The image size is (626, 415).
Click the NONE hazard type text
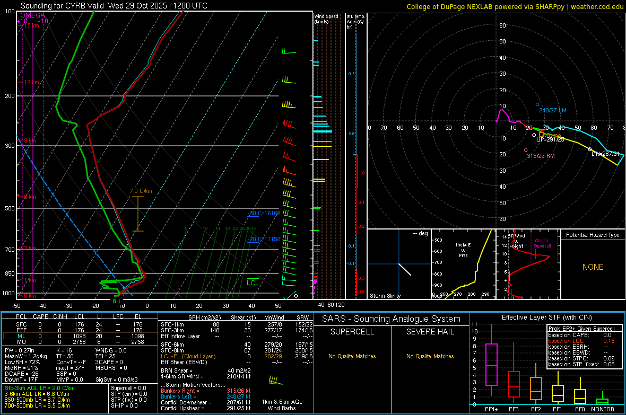click(593, 267)
